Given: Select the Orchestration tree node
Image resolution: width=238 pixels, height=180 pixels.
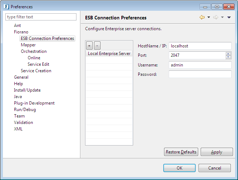Looking at the screenshot, I should coord(34,51).
